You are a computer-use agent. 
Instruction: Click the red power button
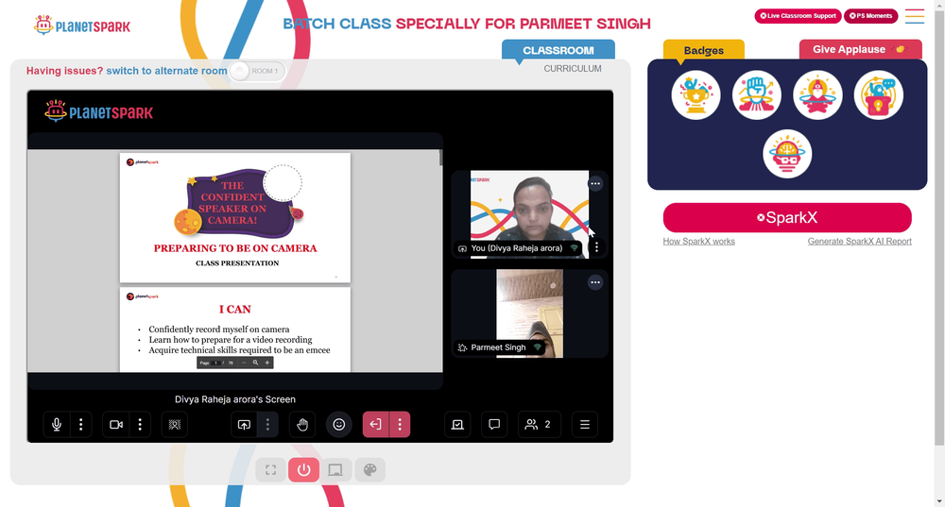point(303,469)
